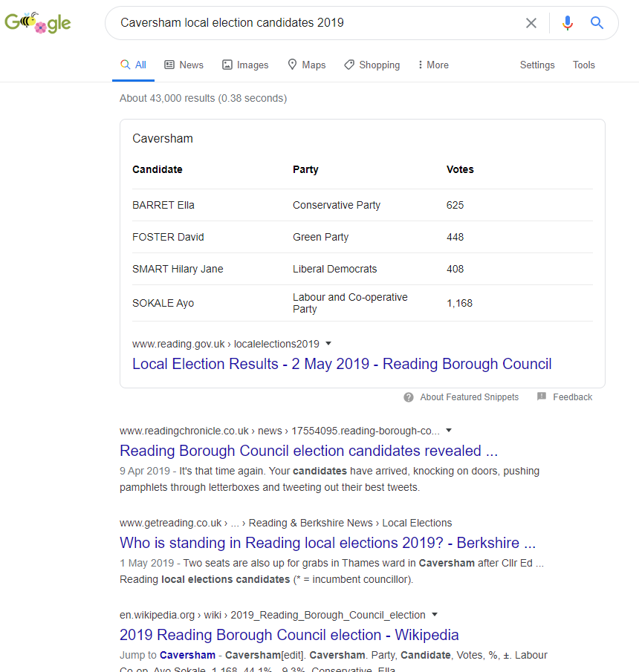The height and width of the screenshot is (672, 639).
Task: Click the 625 votes value
Action: click(455, 205)
